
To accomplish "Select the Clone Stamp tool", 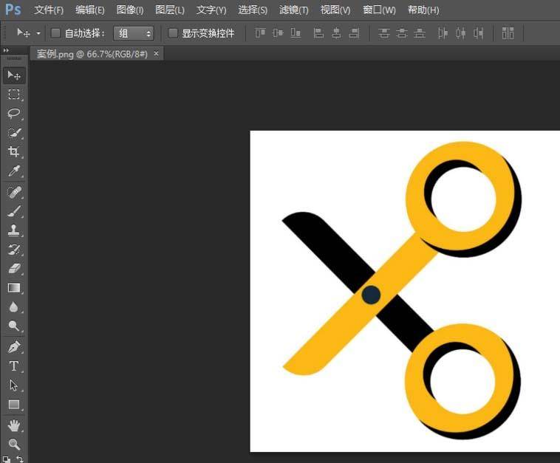I will [x=14, y=230].
